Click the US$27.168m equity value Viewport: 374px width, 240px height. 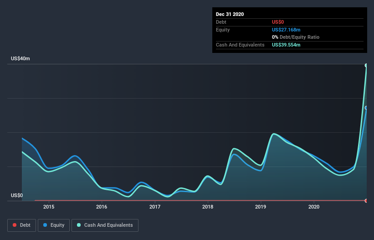286,30
